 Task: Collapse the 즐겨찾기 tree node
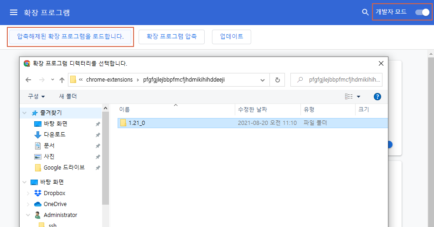coord(25,113)
